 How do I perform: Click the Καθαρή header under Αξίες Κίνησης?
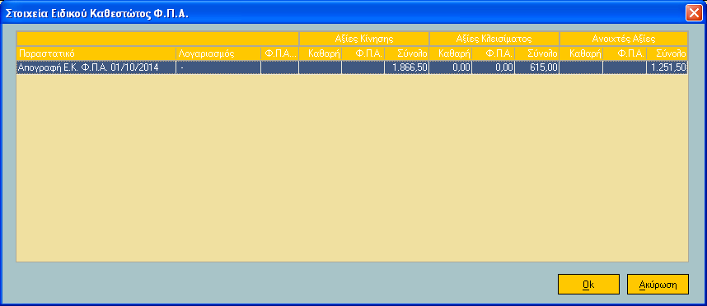pos(321,53)
